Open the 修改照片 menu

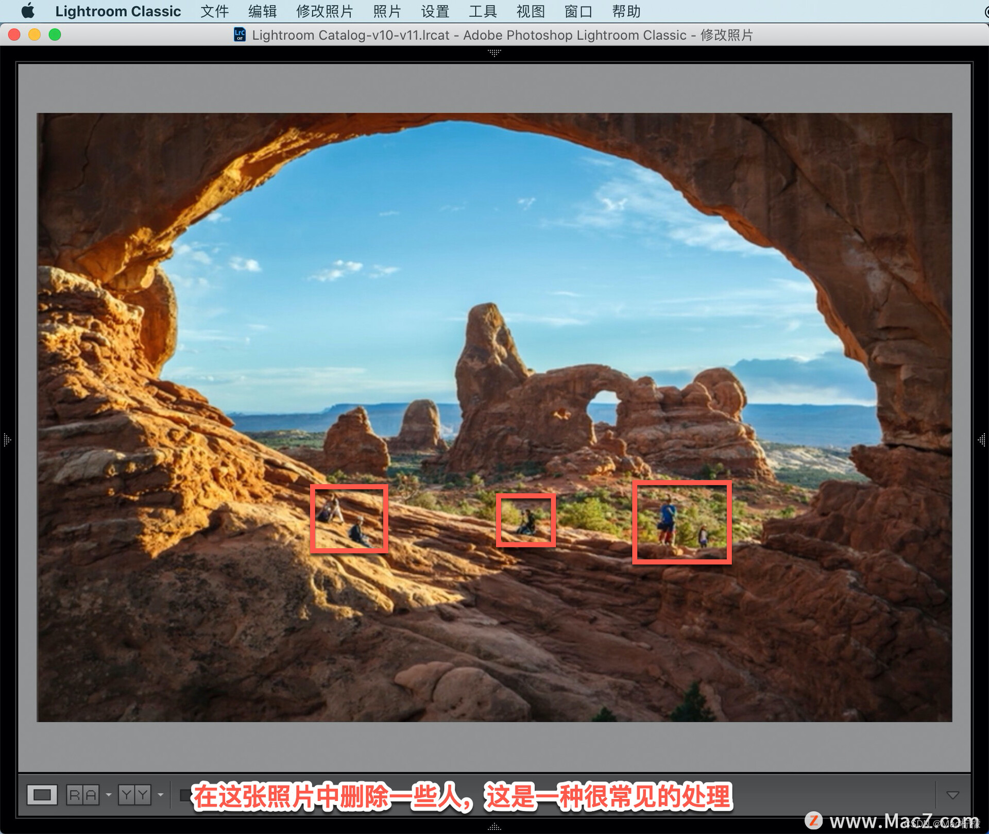tap(325, 11)
